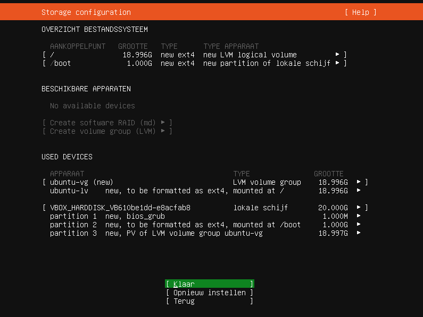Reset layout via Opnieuw instellen
This screenshot has width=423, height=317.
(x=210, y=293)
